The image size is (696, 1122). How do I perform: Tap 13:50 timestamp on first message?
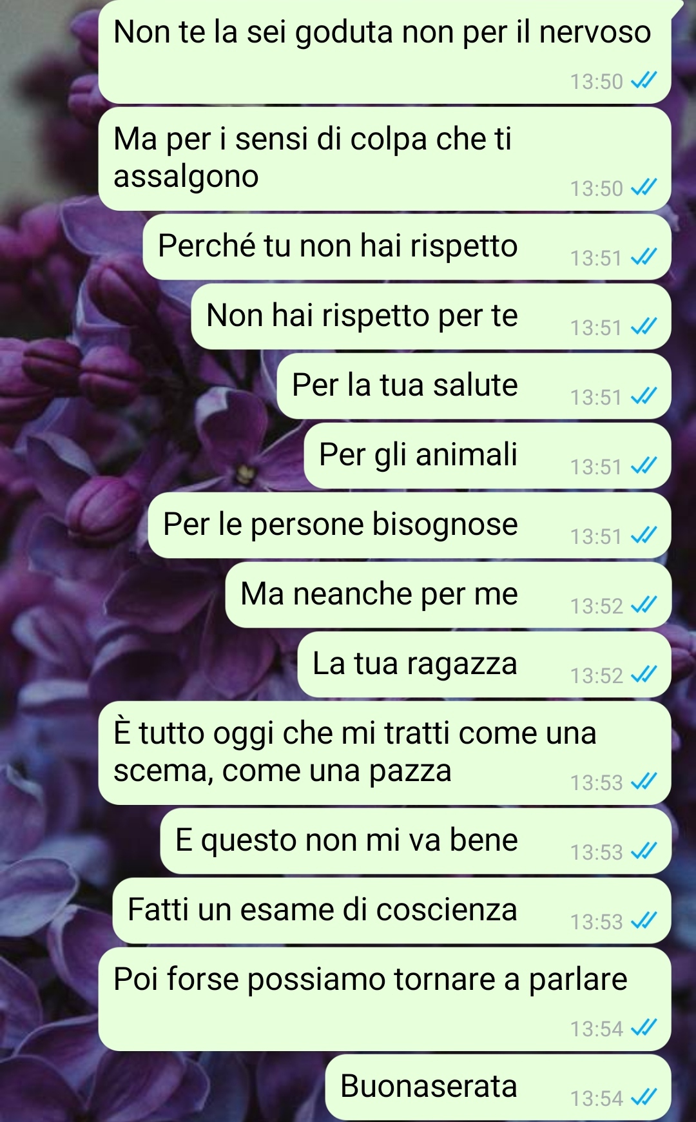(597, 81)
